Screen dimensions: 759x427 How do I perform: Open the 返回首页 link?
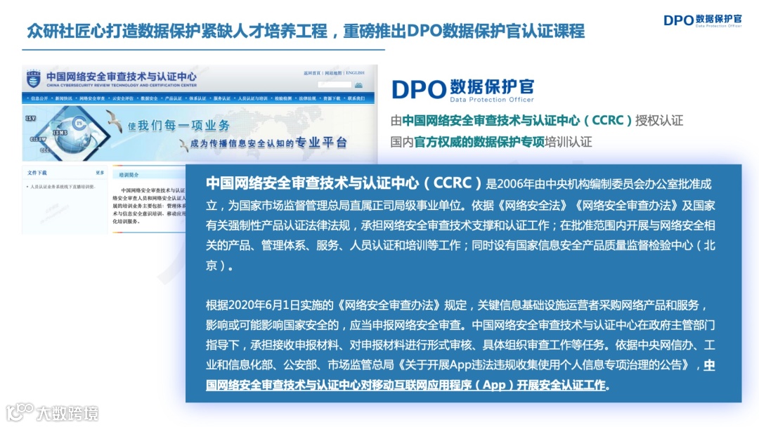(x=312, y=73)
